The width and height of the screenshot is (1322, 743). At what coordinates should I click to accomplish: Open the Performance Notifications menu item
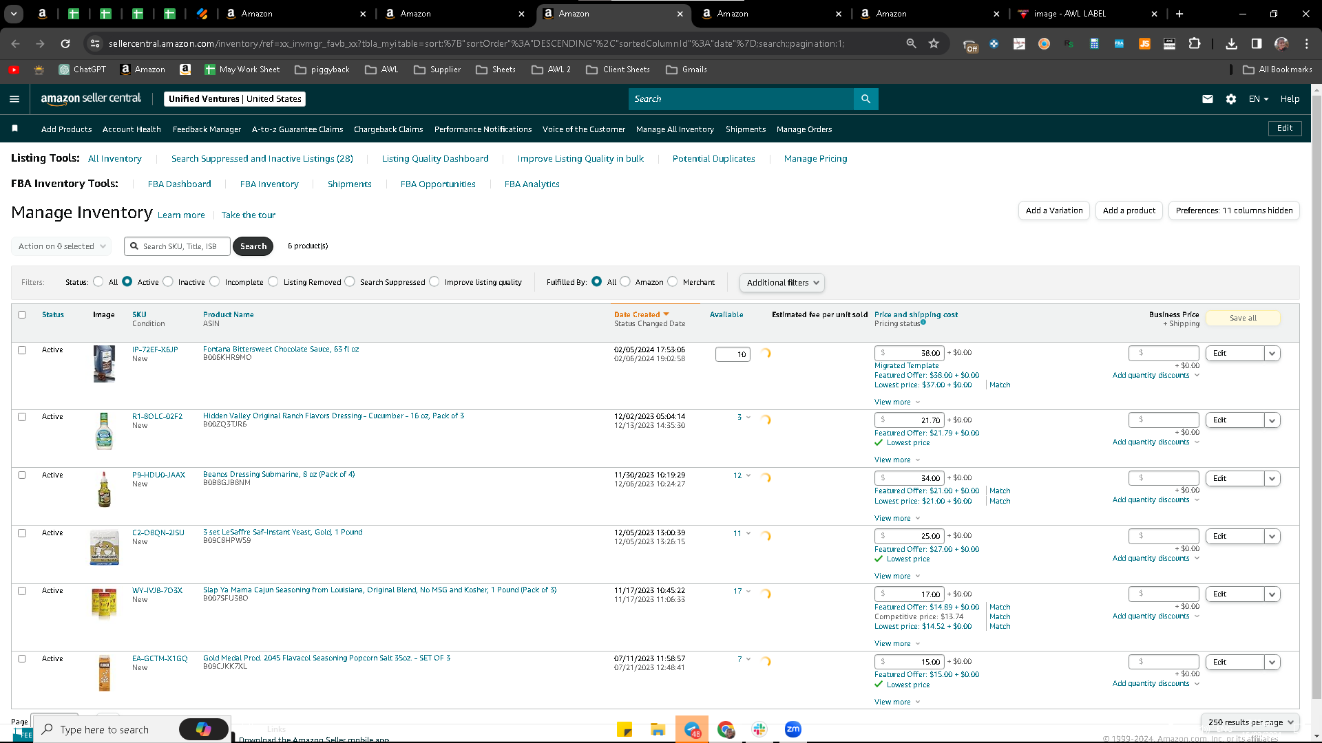[483, 129]
